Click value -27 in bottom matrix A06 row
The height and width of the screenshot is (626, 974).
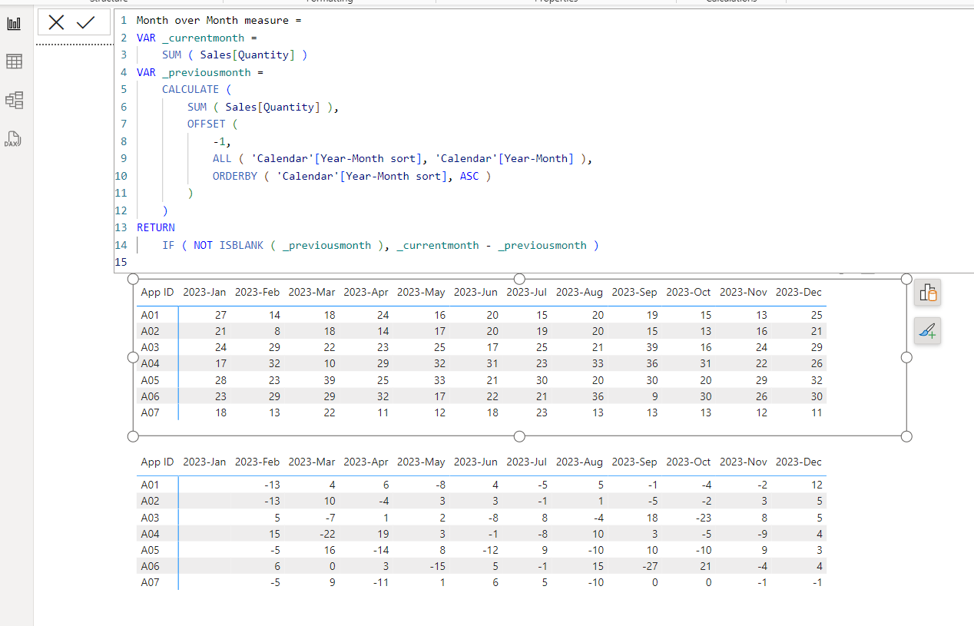point(649,567)
